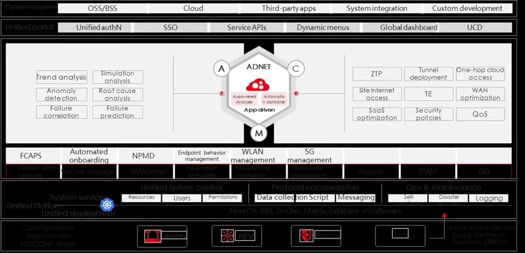525x253 pixels.
Task: Select the Permissions box
Action: pyautogui.click(x=223, y=198)
